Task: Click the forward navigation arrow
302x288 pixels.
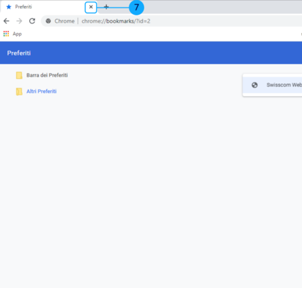Action: click(x=19, y=21)
